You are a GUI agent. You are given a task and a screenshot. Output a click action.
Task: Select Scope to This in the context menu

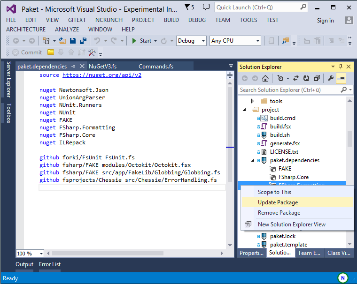pos(297,192)
